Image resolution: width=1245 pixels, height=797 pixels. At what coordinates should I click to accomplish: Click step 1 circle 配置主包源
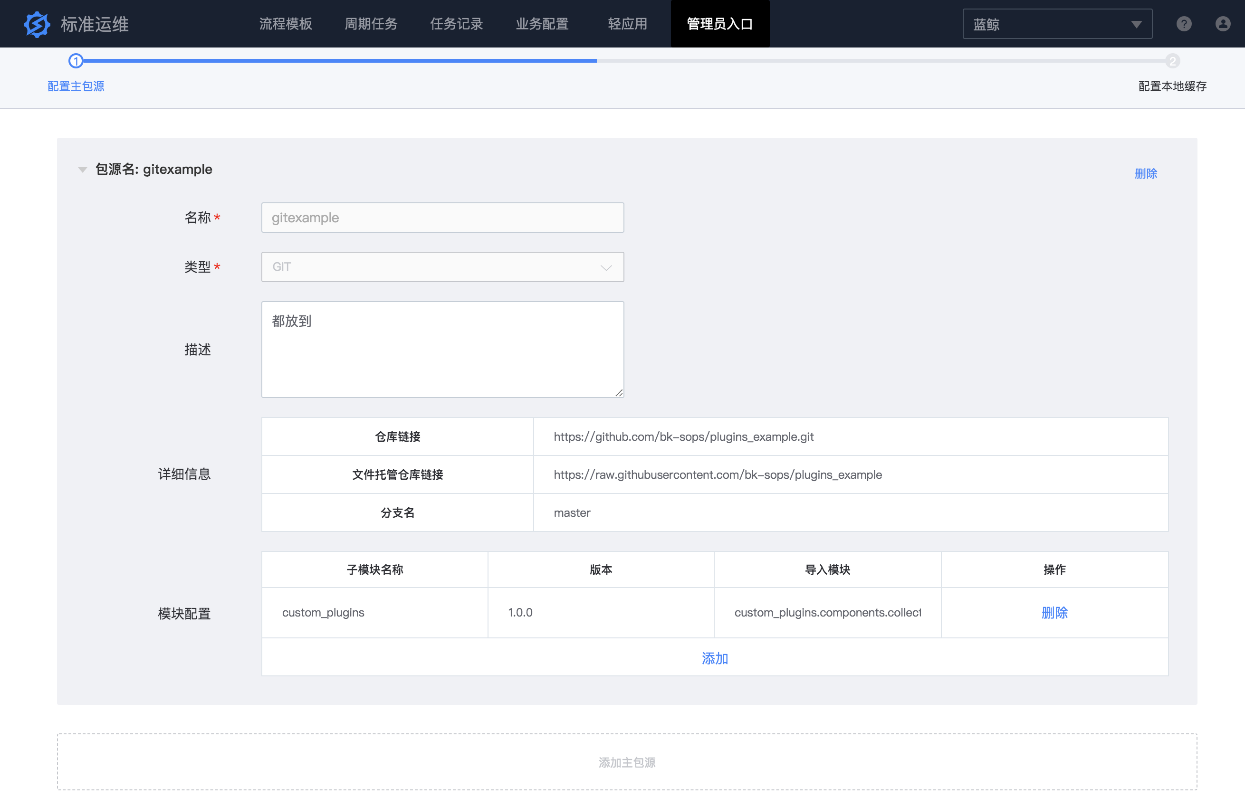coord(76,61)
